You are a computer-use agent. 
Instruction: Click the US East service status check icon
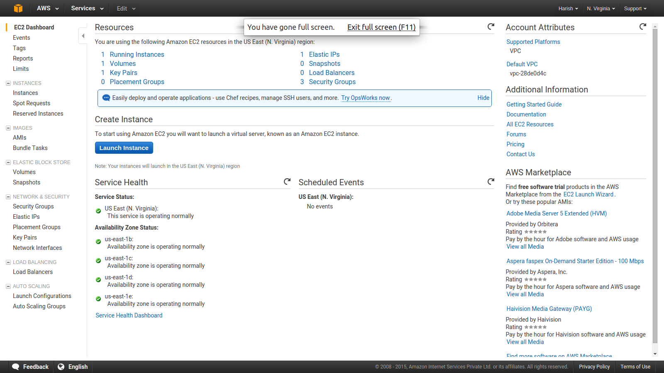98,211
